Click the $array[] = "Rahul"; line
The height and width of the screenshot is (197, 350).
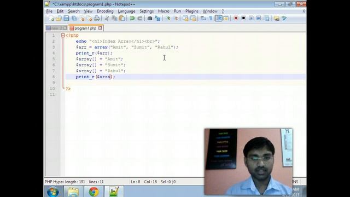pos(101,71)
